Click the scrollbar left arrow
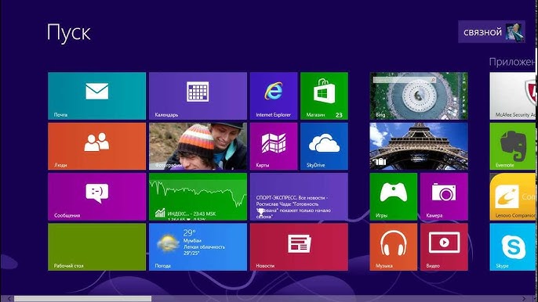The image size is (538, 302). tap(9, 299)
